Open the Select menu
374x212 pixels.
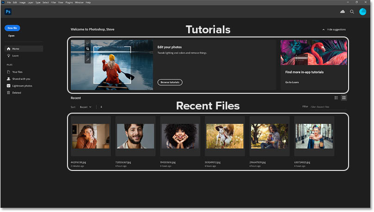click(46, 2)
